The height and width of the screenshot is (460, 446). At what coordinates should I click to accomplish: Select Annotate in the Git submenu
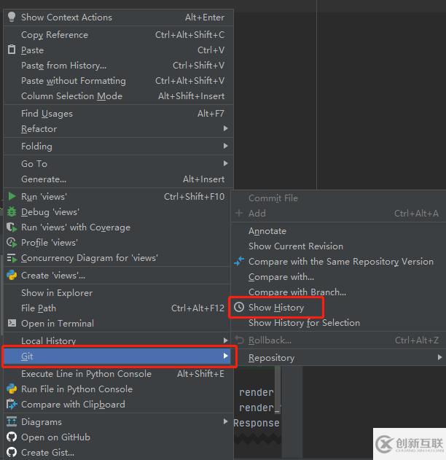pyautogui.click(x=339, y=231)
